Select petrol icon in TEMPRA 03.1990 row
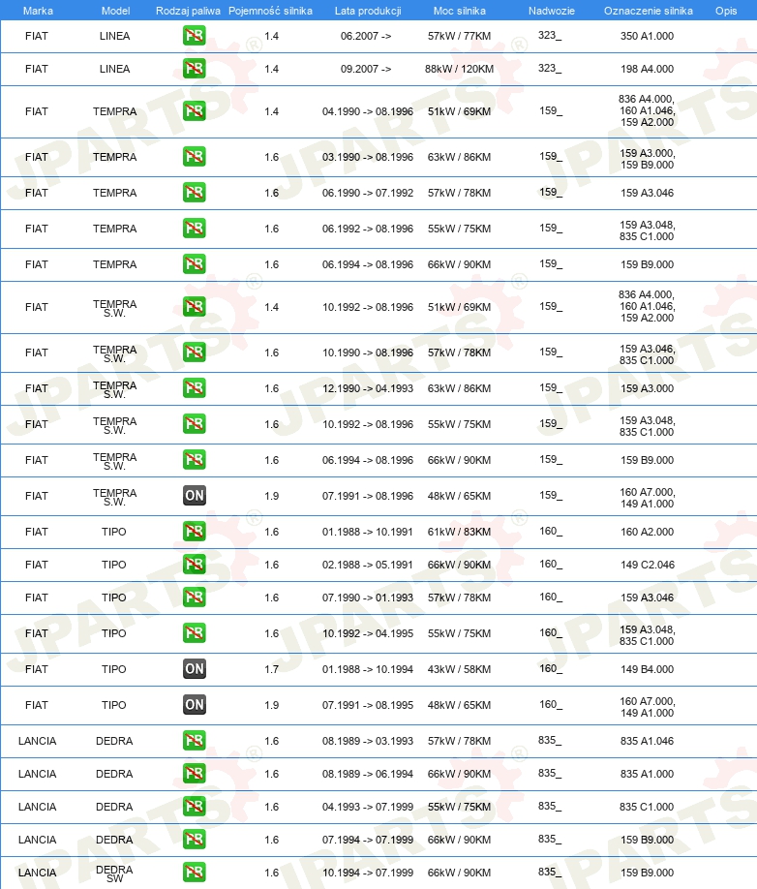 pyautogui.click(x=194, y=157)
